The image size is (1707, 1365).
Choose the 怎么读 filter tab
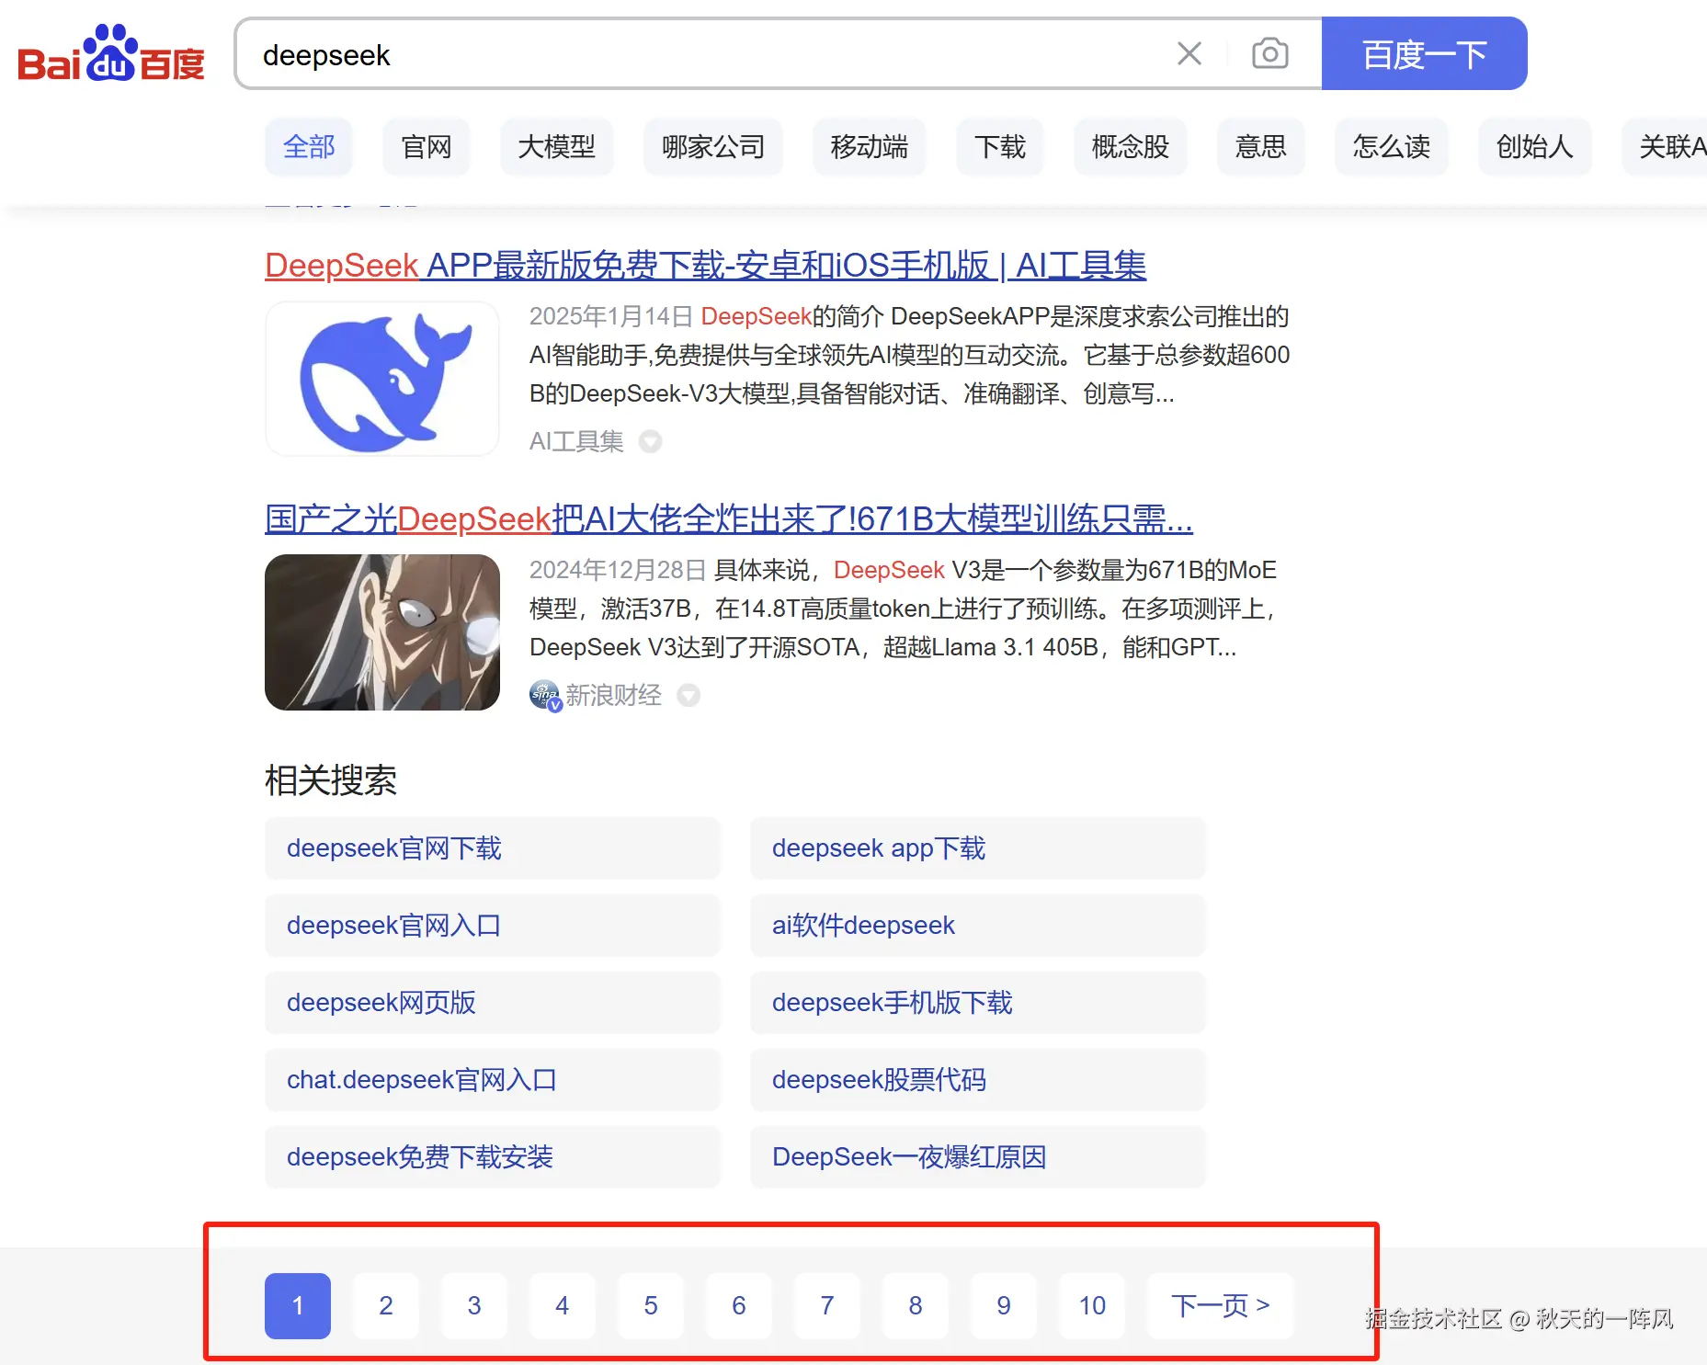(1392, 146)
